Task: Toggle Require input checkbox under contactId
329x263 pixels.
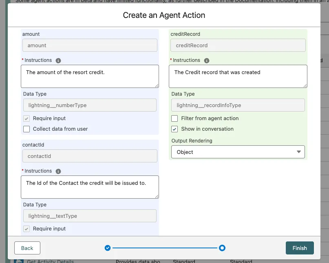Action: (26, 229)
